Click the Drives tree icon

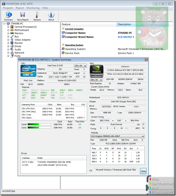coord(12,46)
